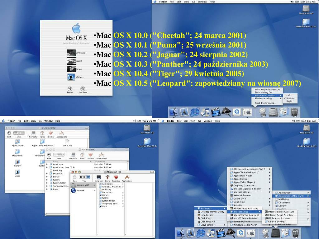Click volume icon beside Tue 2:26 AM clock
Screen dimensions: 319x239
click(134, 121)
